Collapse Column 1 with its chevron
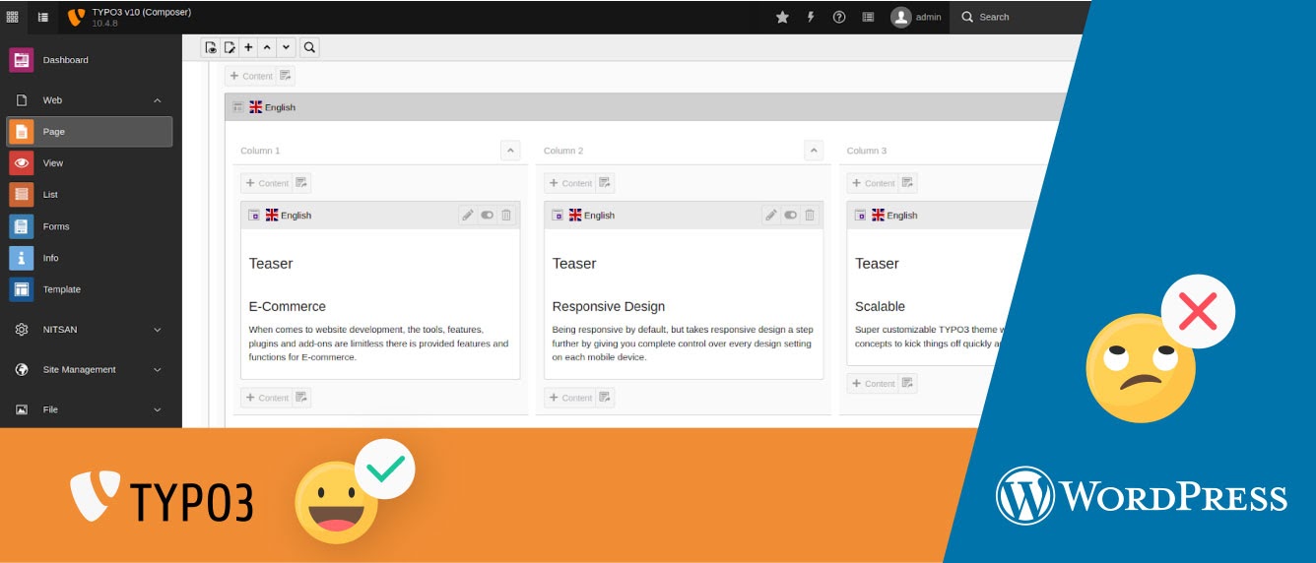The image size is (1316, 563). (x=510, y=151)
